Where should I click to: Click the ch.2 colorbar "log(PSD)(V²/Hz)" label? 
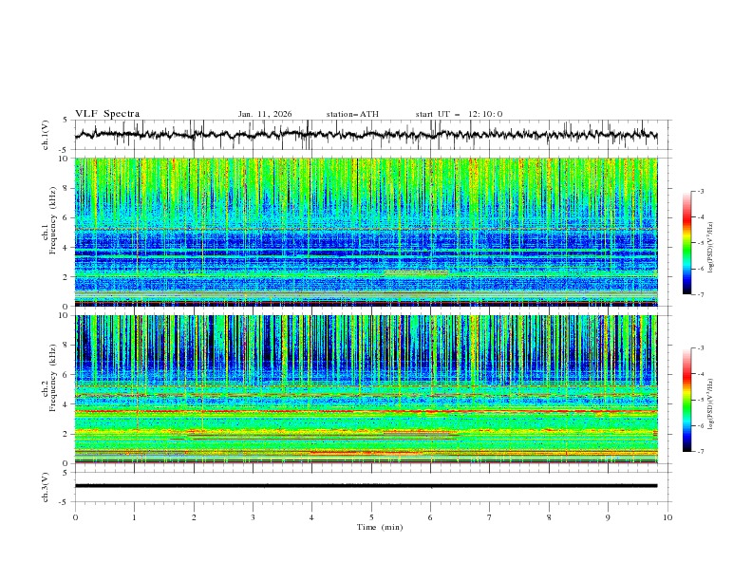[x=710, y=403]
